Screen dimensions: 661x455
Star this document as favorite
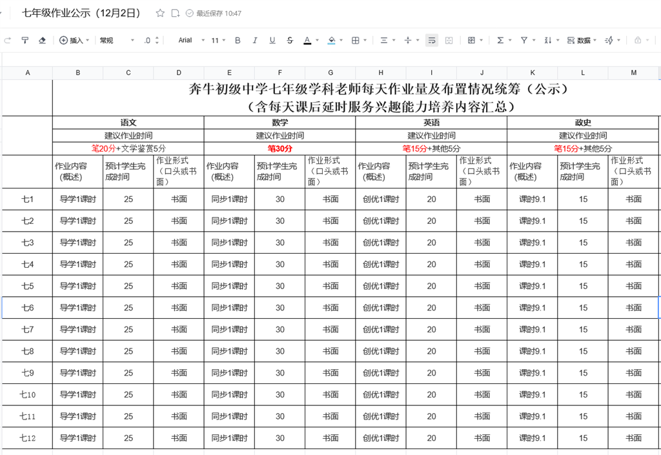point(160,13)
